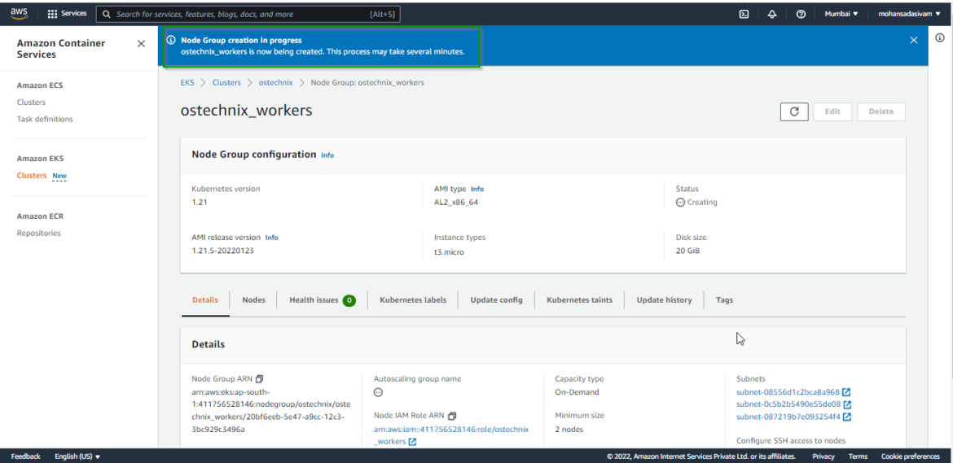Open the CloudShell terminal icon
Viewport: 953px width, 463px height.
coord(744,14)
